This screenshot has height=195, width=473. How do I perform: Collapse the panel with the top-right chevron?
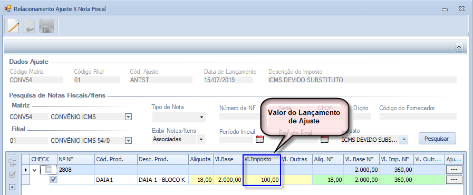tap(459, 47)
